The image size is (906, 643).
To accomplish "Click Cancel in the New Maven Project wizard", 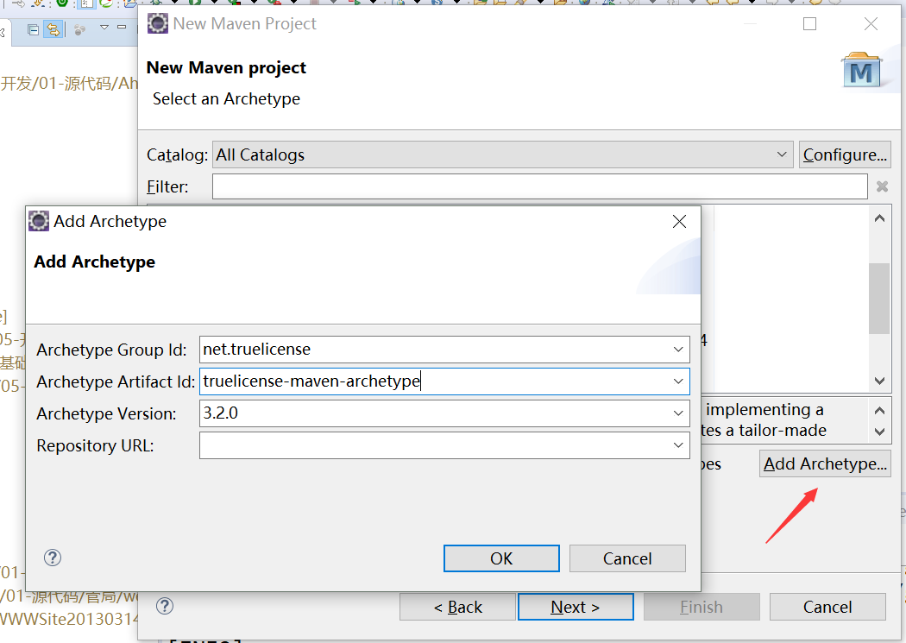I will 827,607.
